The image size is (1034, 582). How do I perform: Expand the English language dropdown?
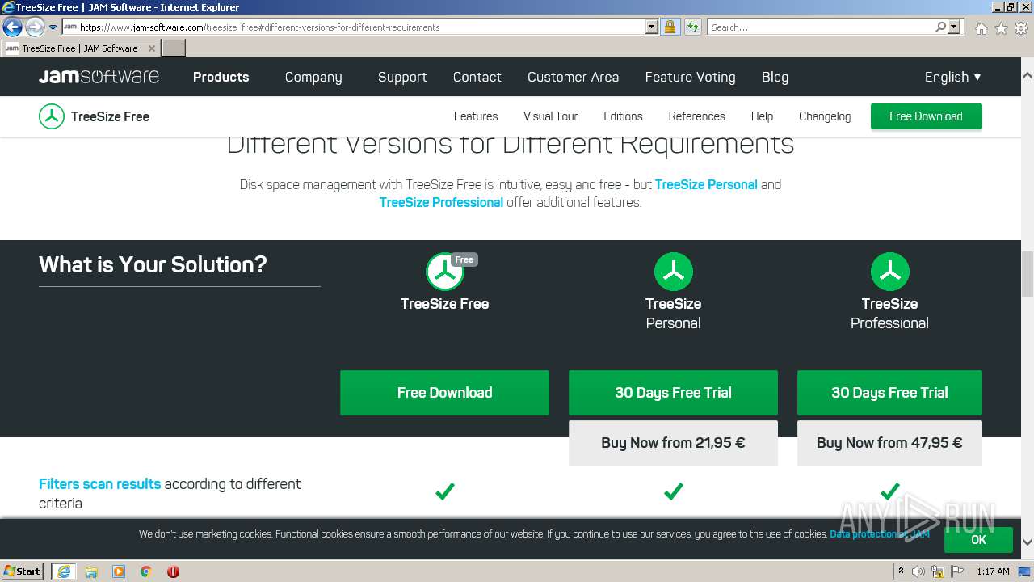click(x=952, y=77)
